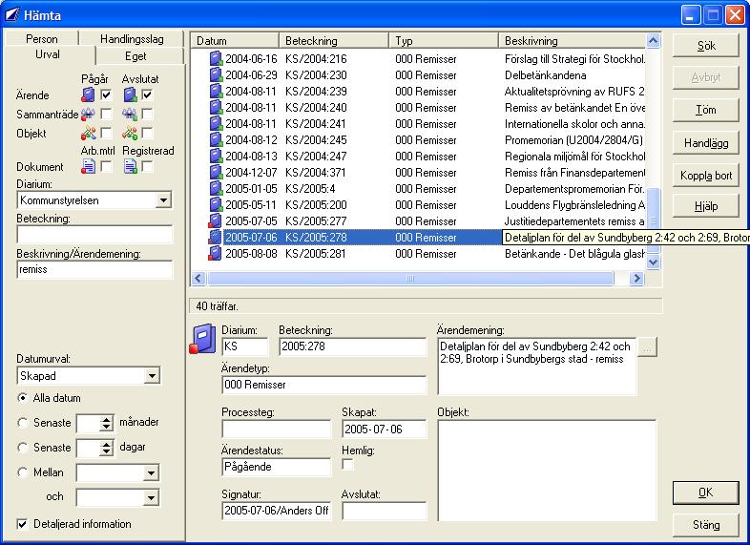The image size is (750, 545).
Task: Click the Senaste månader spinner arrows
Action: click(x=107, y=423)
